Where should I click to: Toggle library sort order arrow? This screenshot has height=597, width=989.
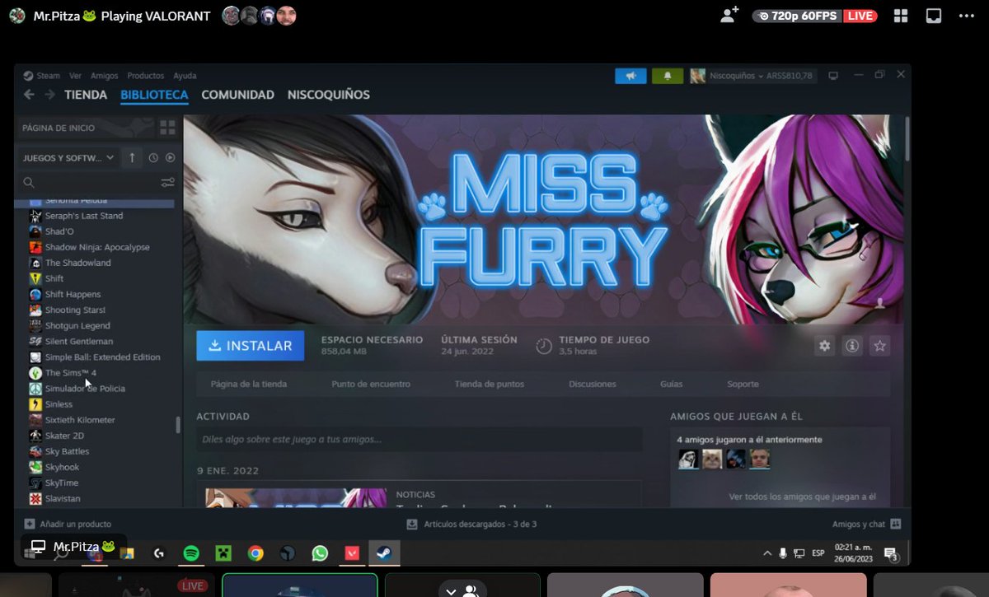132,157
